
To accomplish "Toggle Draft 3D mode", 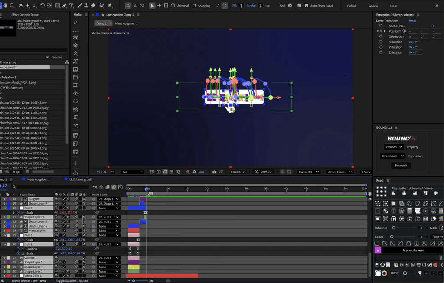I will [x=263, y=172].
